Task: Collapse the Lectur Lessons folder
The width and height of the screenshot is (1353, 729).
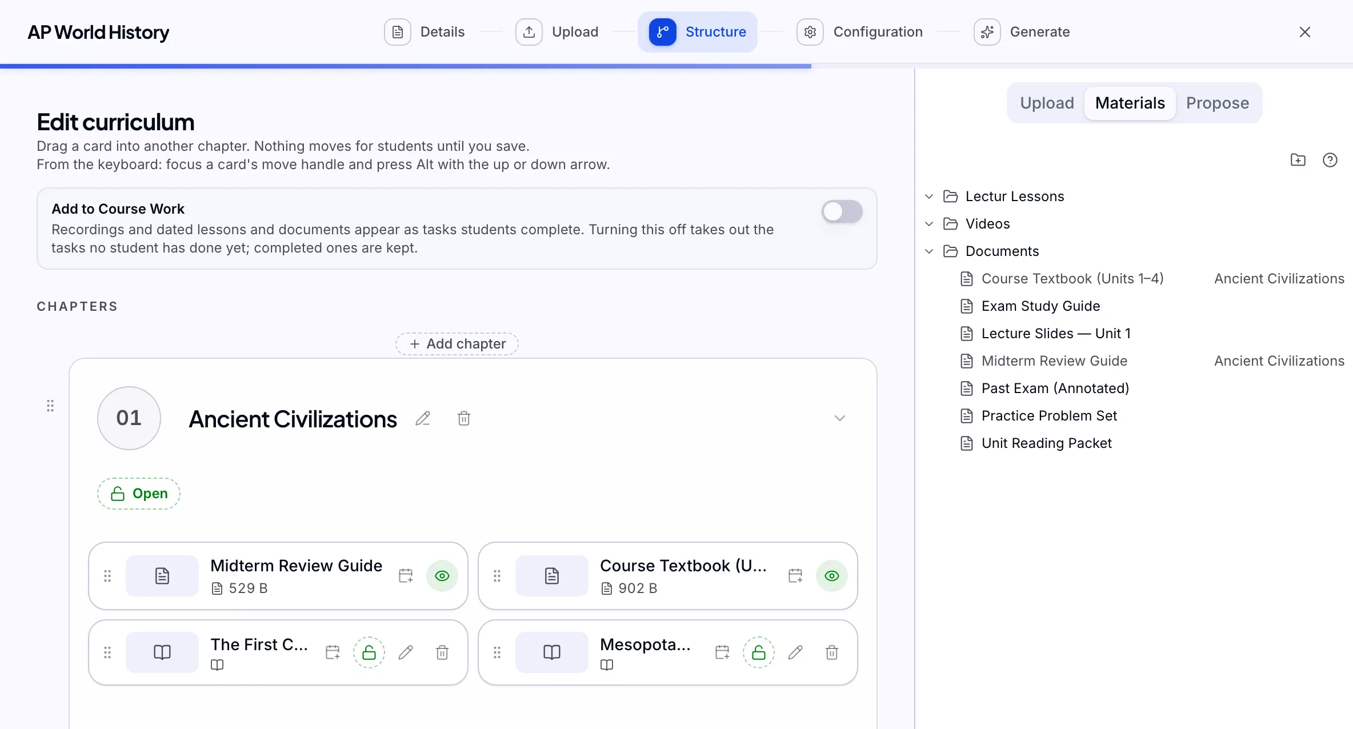Action: (x=929, y=197)
